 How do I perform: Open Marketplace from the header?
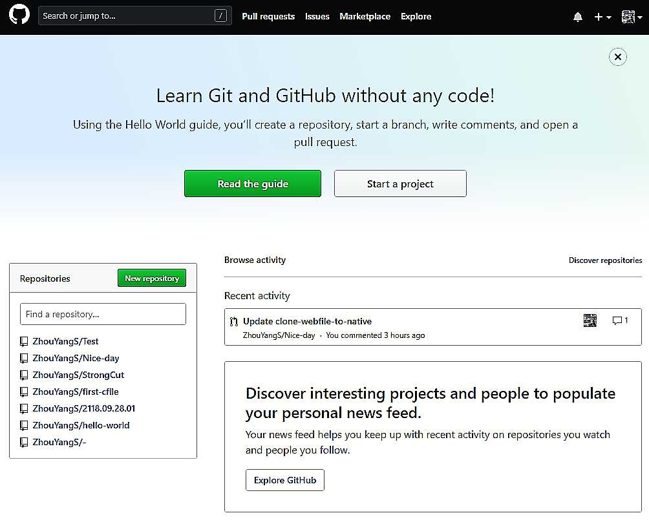(365, 17)
